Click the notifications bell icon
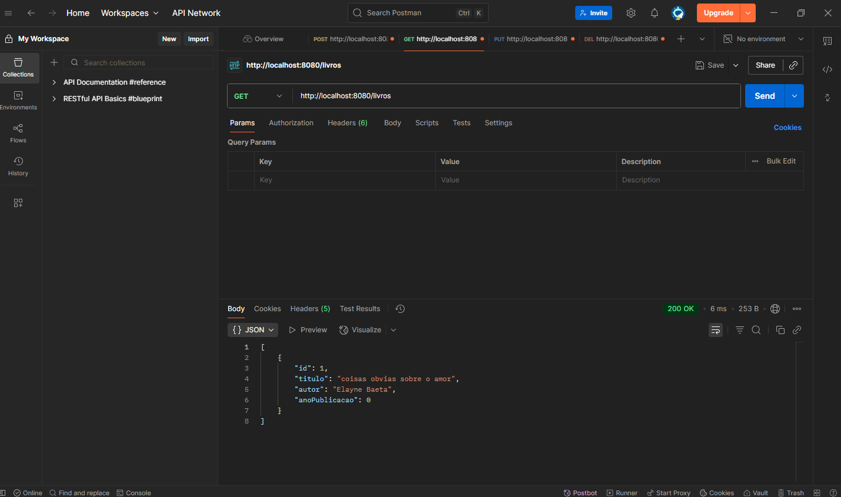This screenshot has width=841, height=497. 654,13
